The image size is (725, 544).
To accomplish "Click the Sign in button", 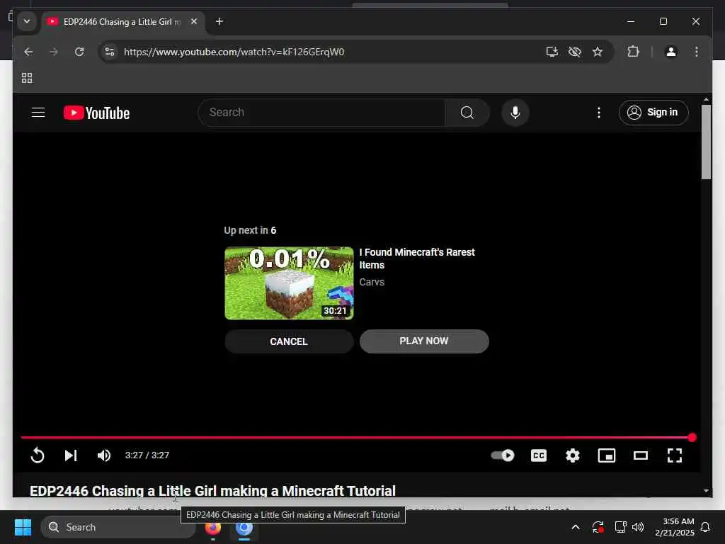I will (653, 113).
